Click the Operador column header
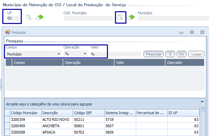Screen dimensions: 209x136 185,63
